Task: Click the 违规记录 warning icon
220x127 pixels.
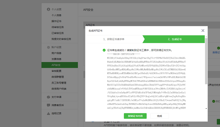Action: 48,113
